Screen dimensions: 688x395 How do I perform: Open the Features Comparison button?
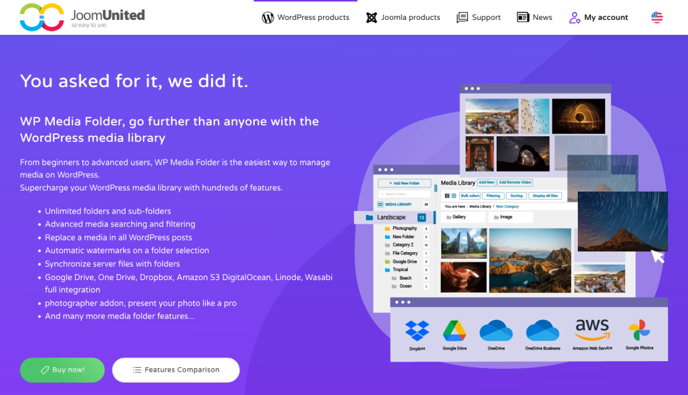point(176,370)
